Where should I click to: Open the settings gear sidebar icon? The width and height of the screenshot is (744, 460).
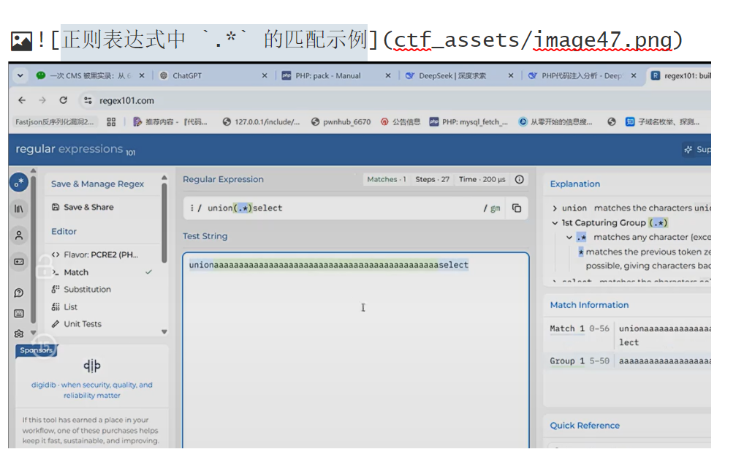click(x=19, y=333)
